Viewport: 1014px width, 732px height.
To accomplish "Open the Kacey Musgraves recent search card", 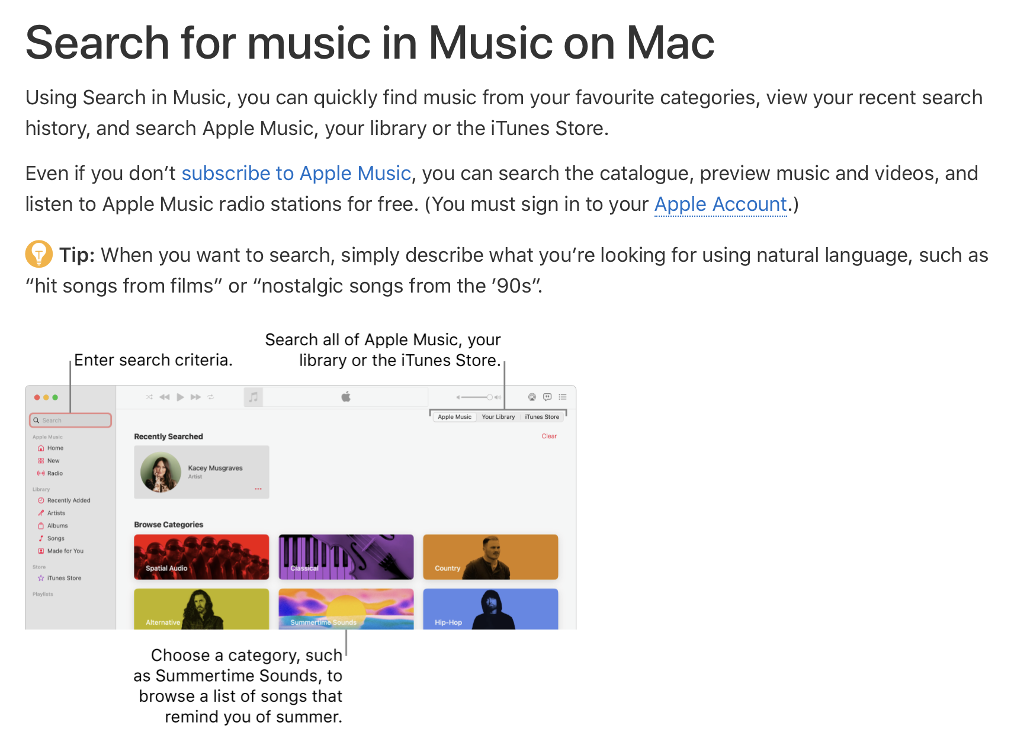I will [201, 472].
